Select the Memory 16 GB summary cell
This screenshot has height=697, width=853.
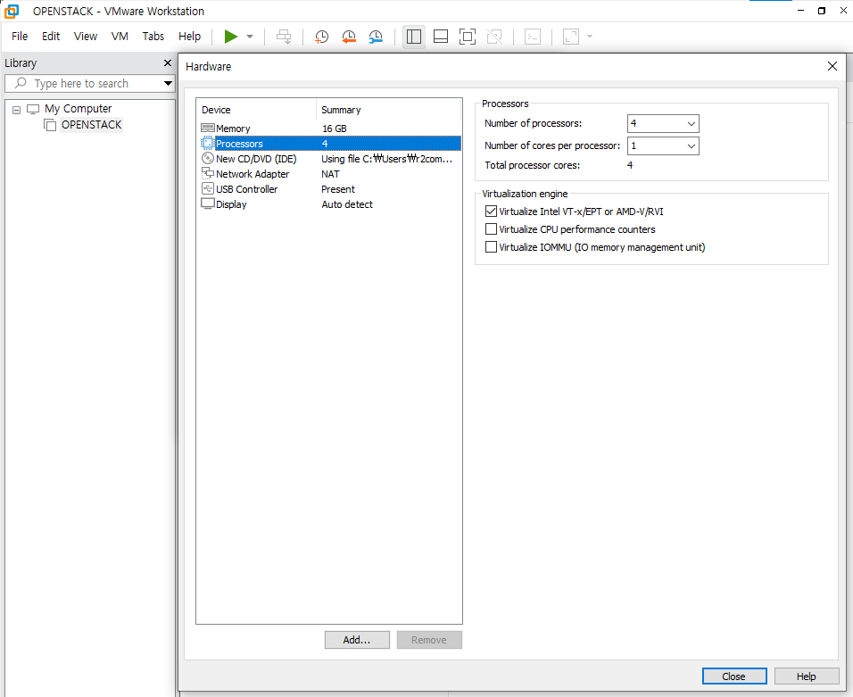pos(334,129)
